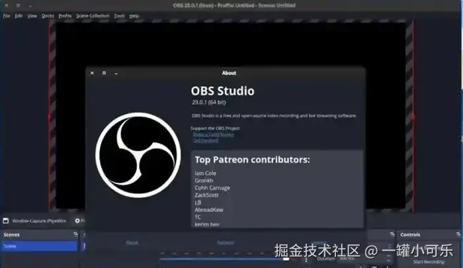Open the audio mixer three-dot options menu

click(x=306, y=259)
